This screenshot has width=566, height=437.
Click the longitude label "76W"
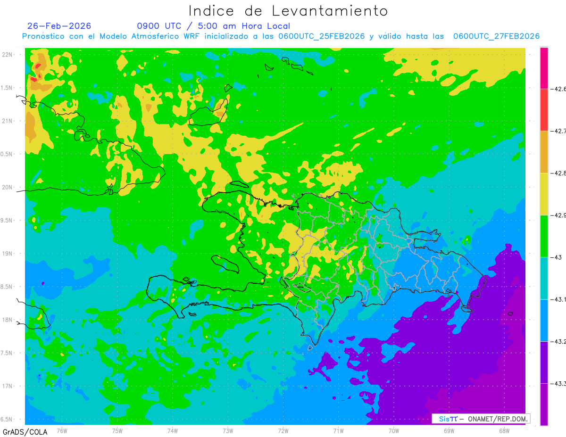[62, 430]
